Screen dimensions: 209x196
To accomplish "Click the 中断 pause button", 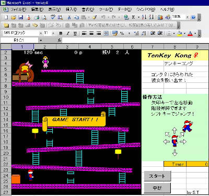I will 157,188.
